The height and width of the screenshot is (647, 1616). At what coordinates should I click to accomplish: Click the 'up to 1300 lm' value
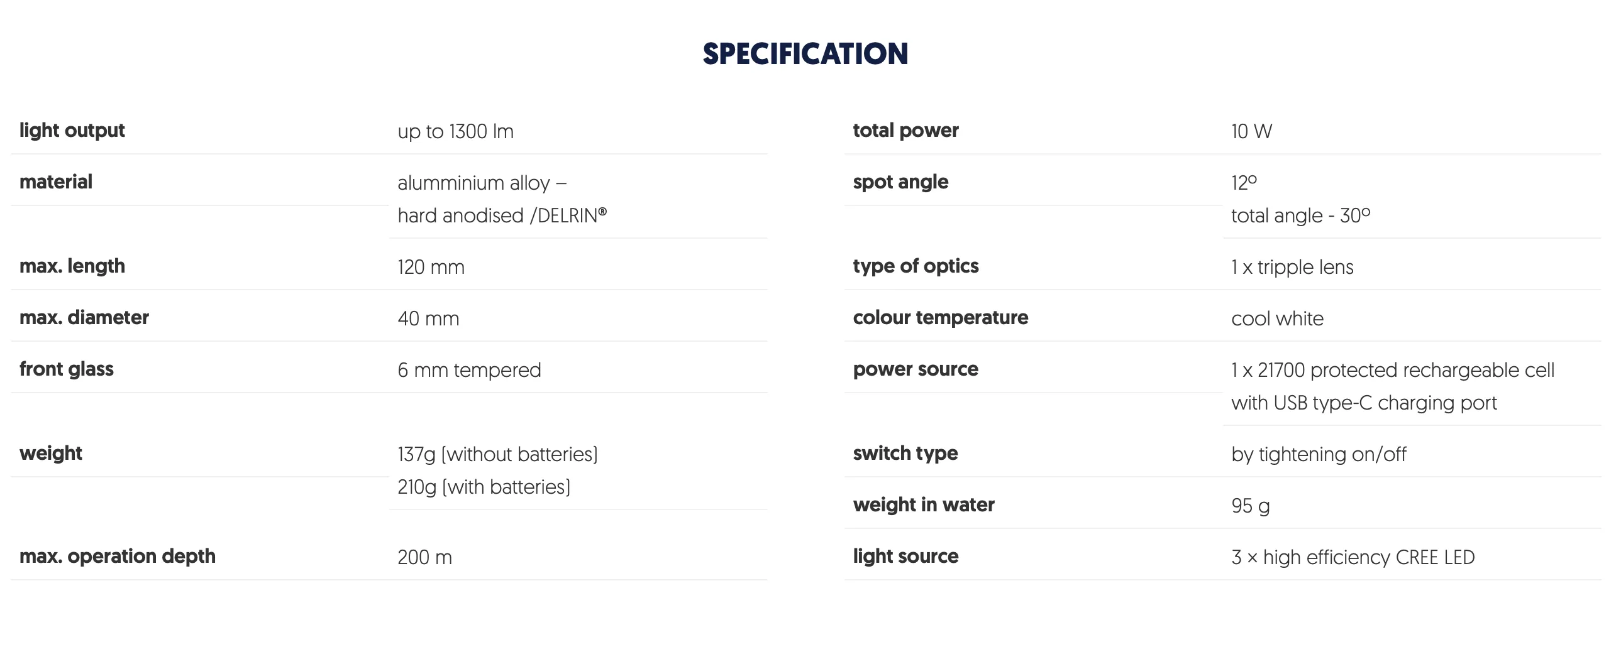point(456,132)
